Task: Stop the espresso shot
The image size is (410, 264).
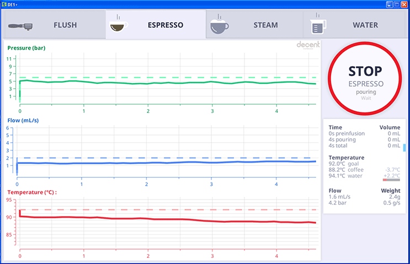Action: (x=365, y=78)
